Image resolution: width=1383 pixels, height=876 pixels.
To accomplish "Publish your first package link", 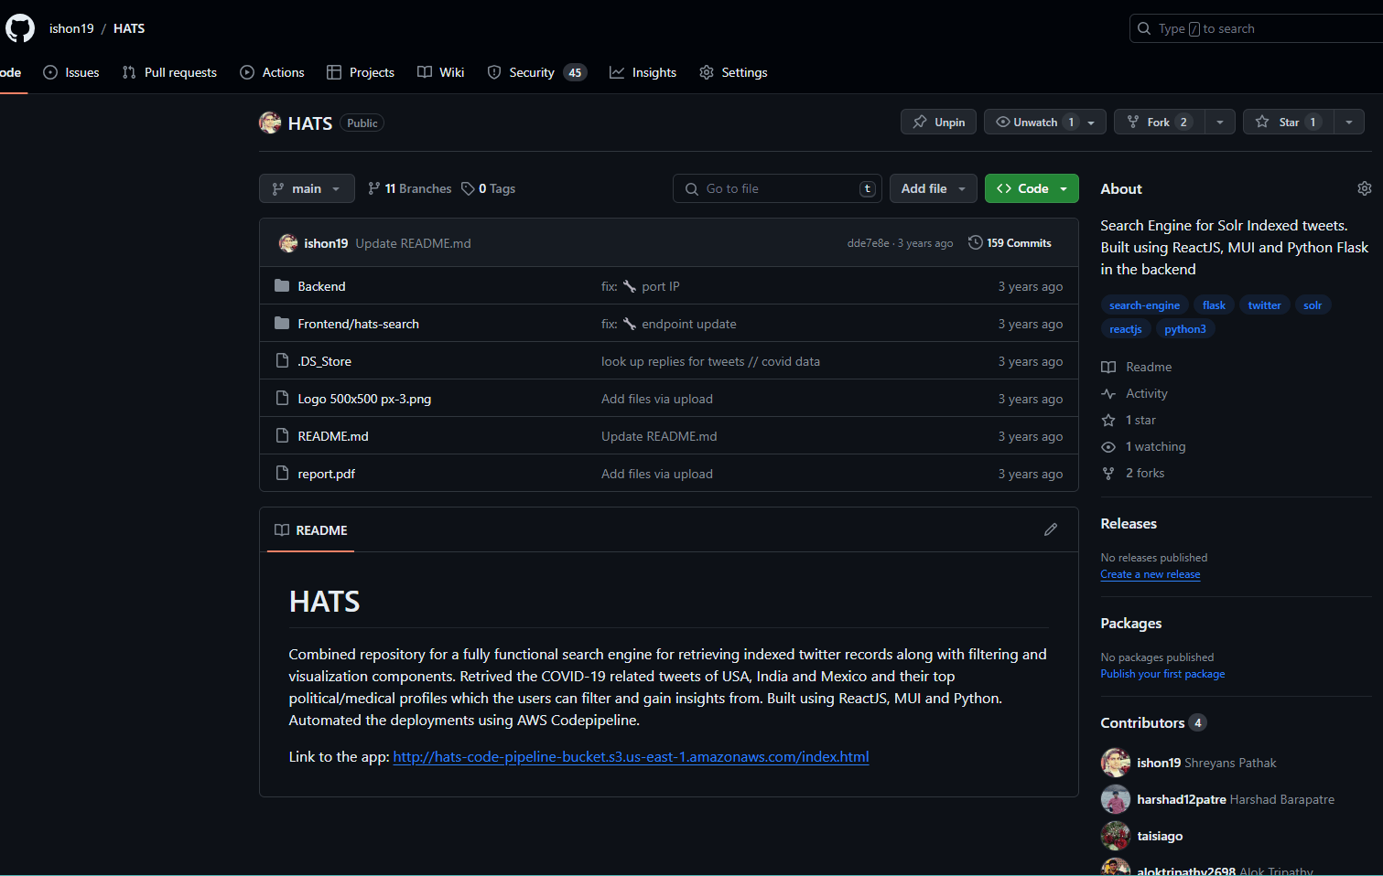I will (x=1162, y=674).
